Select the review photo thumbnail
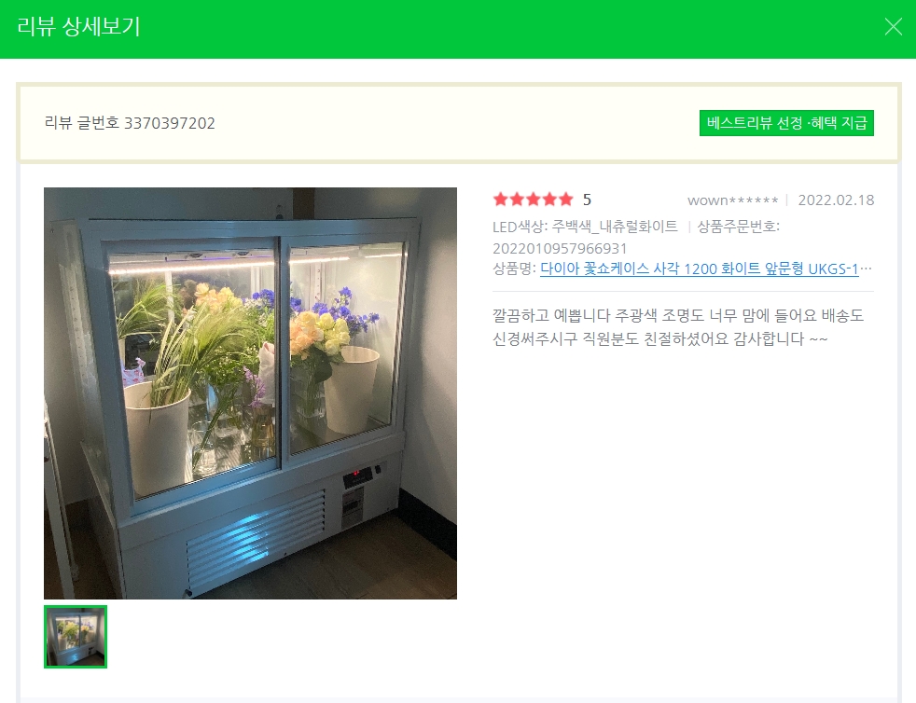The width and height of the screenshot is (916, 703). click(x=76, y=637)
